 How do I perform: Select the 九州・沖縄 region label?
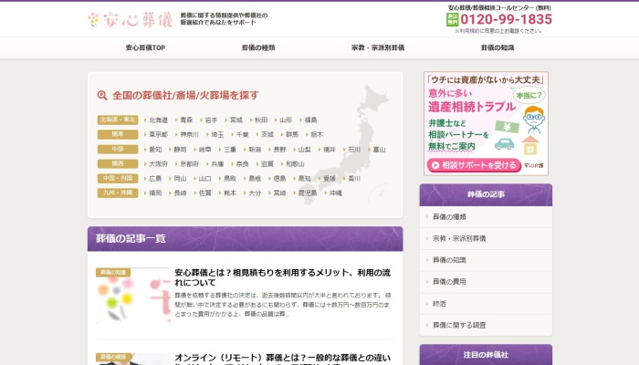[x=118, y=193]
